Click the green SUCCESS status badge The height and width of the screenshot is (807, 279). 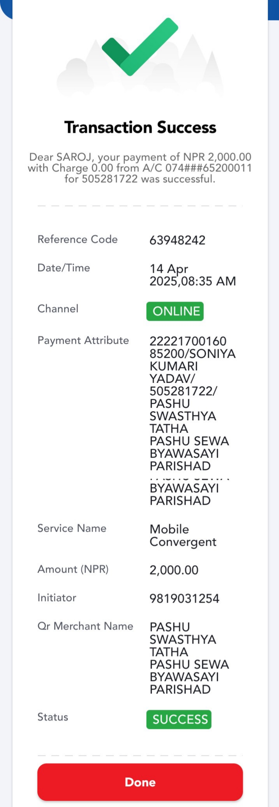179,719
